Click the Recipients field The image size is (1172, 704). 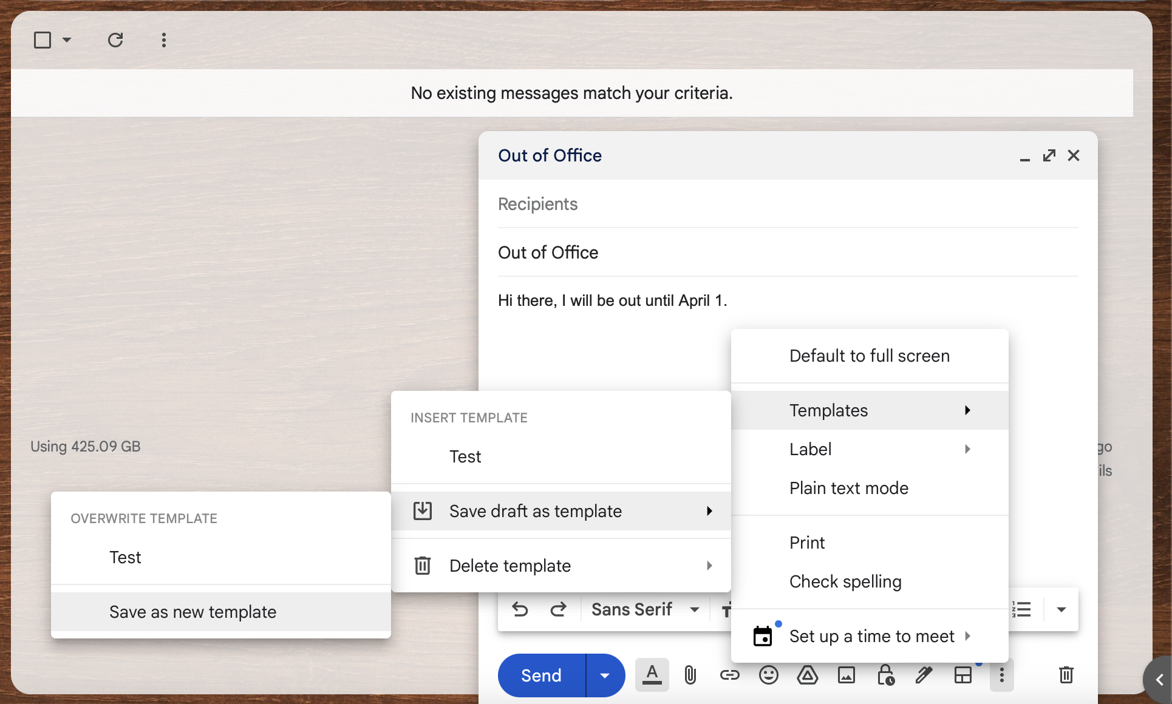[787, 204]
